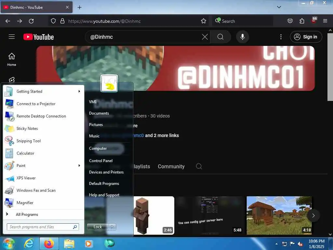
Task: Open the uBlock extension with 66 badge
Action: click(x=314, y=21)
